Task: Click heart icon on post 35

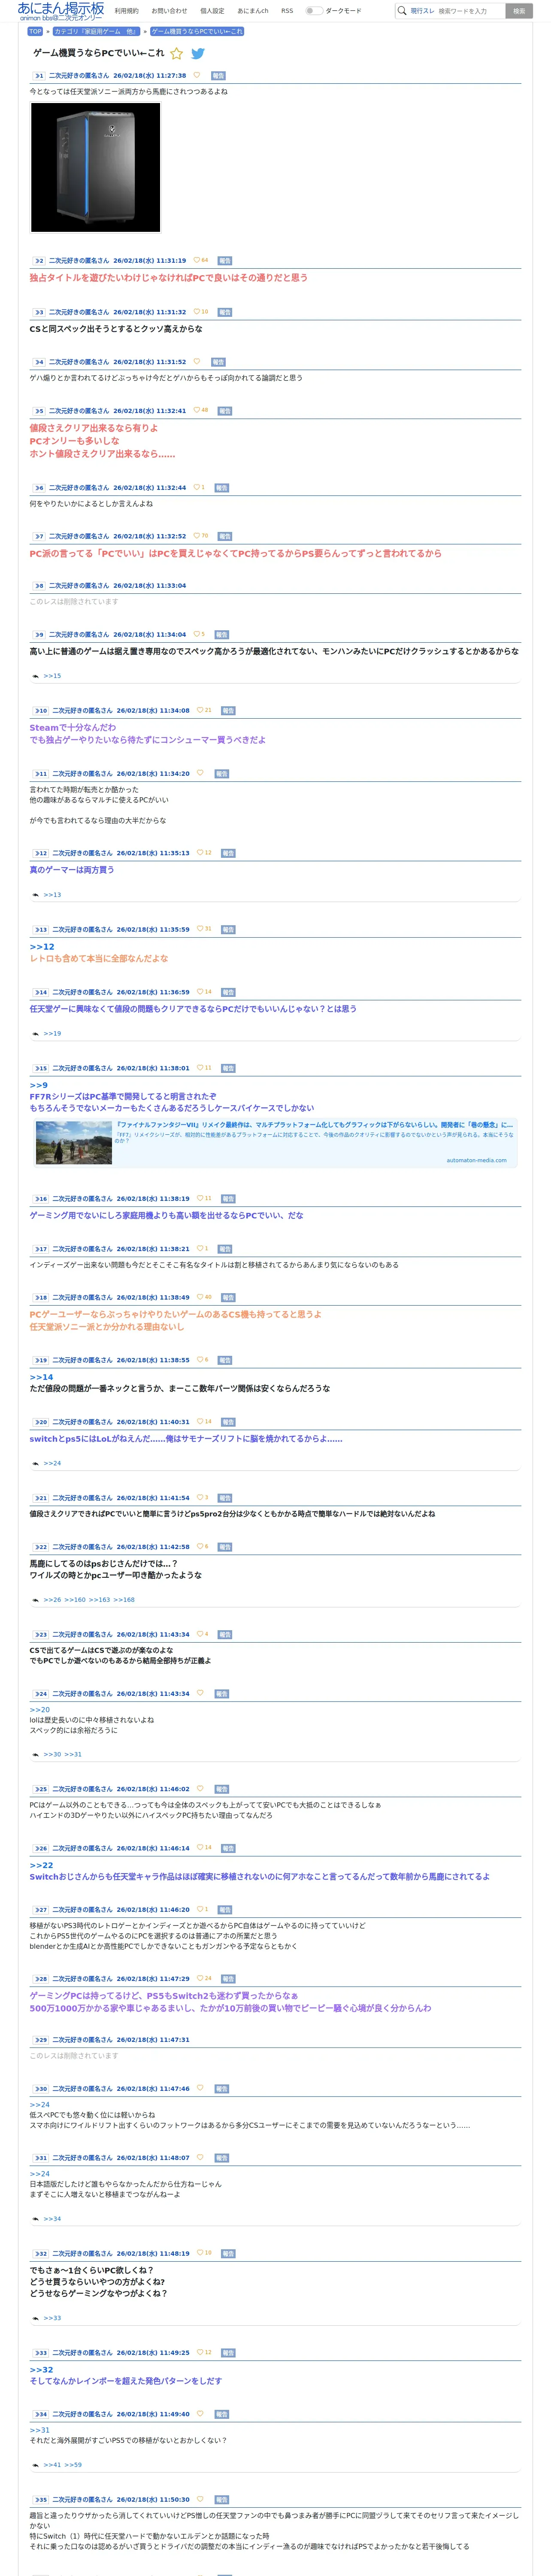Action: pyautogui.click(x=200, y=2499)
